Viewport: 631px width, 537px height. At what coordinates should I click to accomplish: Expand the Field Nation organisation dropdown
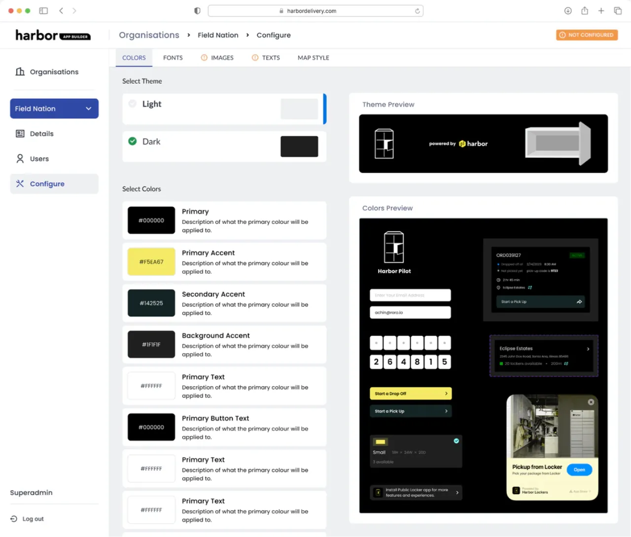coord(54,108)
